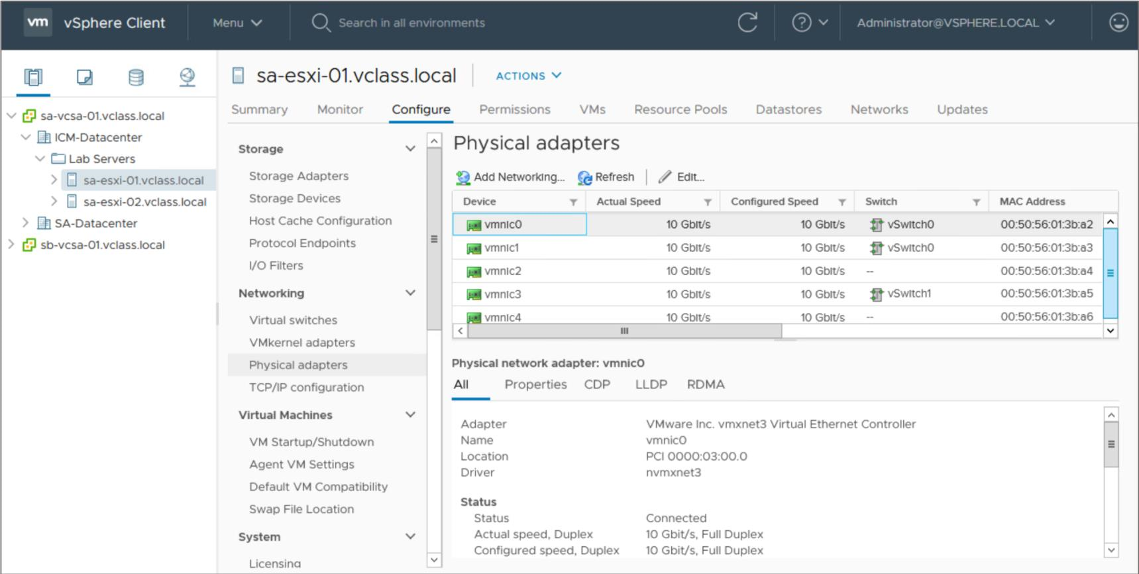Filter the Device column
This screenshot has height=574, width=1139.
[x=573, y=202]
